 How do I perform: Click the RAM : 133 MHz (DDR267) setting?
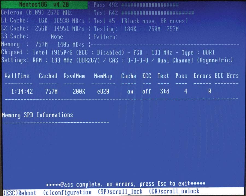[x=66, y=60]
